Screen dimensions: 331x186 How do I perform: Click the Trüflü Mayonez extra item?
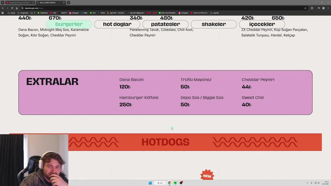[x=196, y=80]
